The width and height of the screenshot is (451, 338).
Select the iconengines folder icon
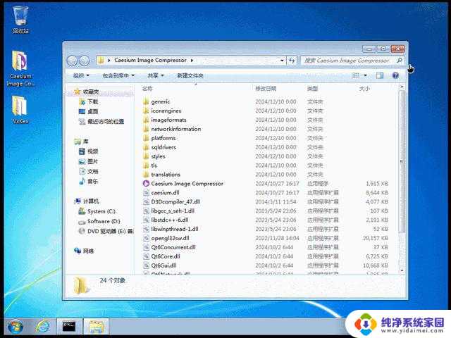pos(146,111)
